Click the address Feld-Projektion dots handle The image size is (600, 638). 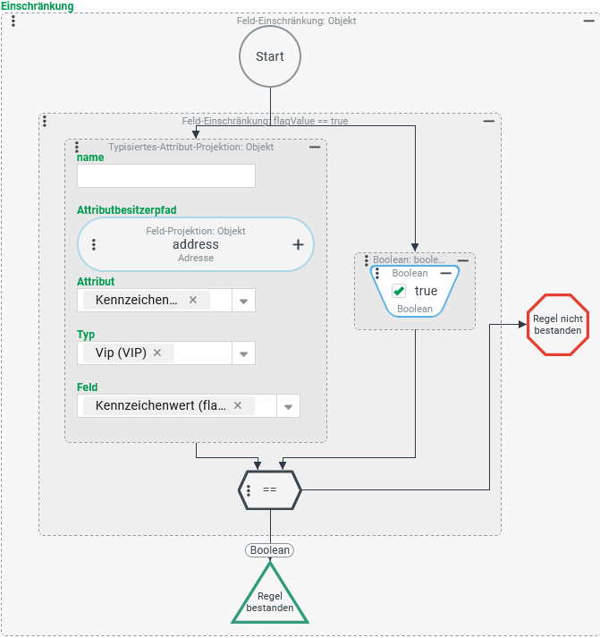[x=94, y=244]
